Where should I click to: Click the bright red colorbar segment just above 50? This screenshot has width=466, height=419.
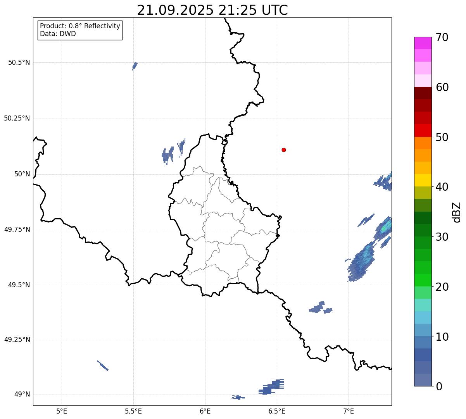(423, 130)
